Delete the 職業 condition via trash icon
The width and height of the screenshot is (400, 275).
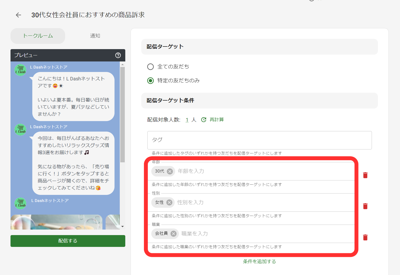365,237
